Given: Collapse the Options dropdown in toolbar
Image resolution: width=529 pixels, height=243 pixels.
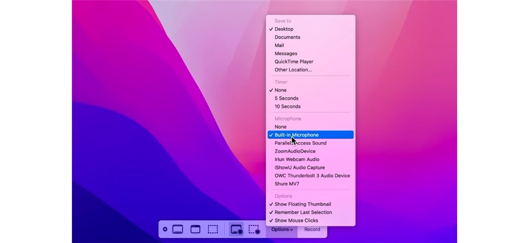Looking at the screenshot, I should [x=282, y=230].
